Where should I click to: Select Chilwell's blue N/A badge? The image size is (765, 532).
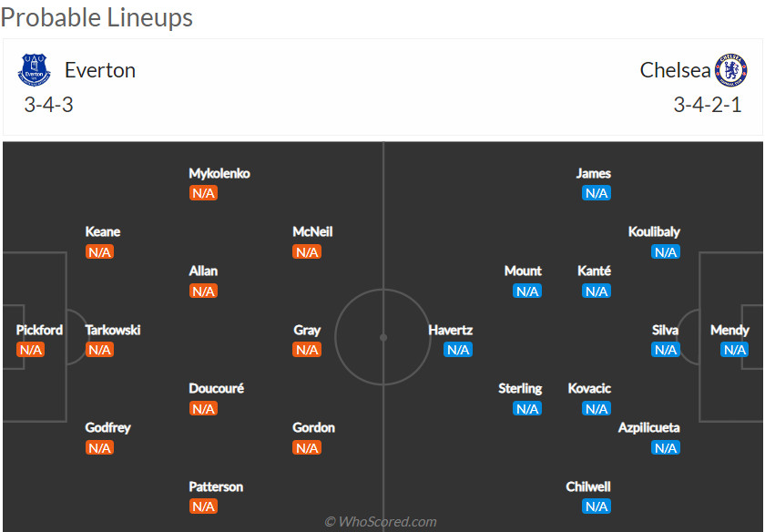tap(597, 506)
